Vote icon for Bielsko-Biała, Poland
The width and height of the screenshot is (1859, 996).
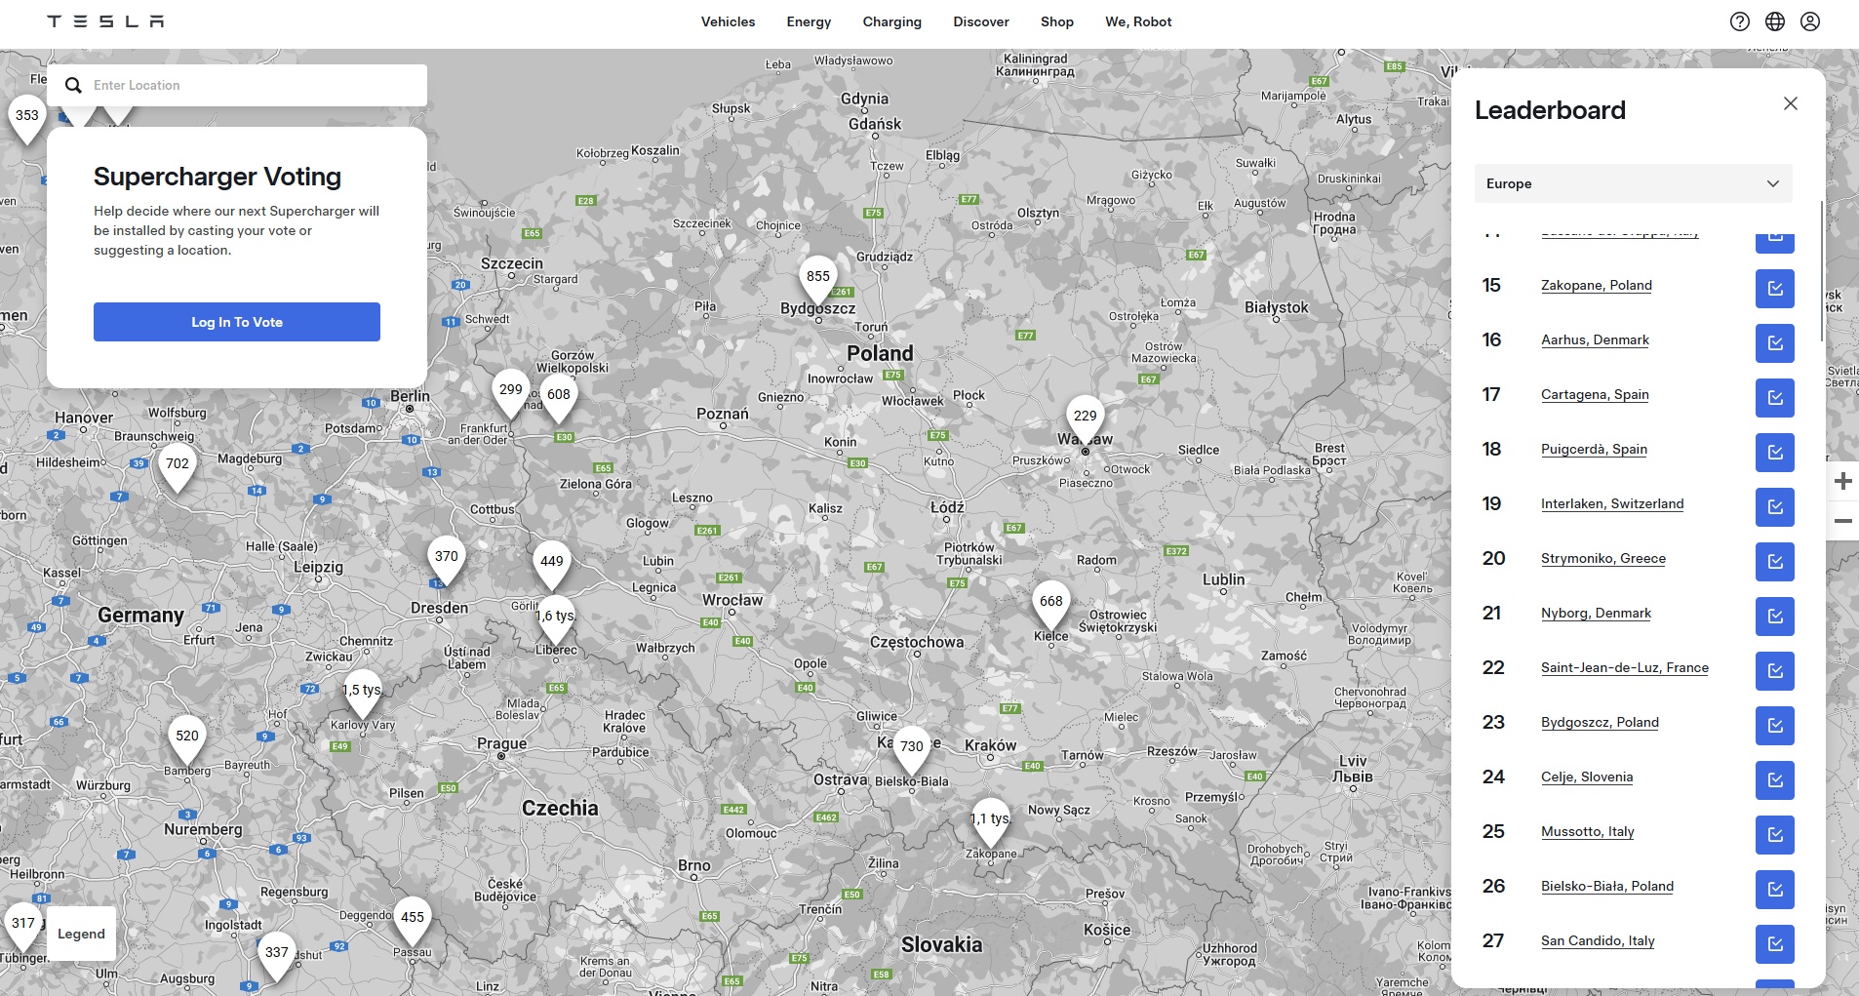point(1775,890)
